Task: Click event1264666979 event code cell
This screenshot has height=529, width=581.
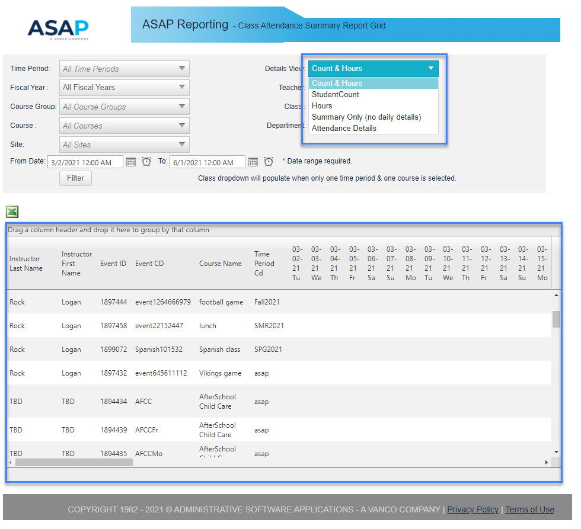Action: point(163,302)
